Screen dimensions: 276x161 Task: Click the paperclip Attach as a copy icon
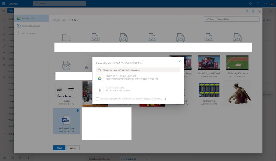pos(100,90)
